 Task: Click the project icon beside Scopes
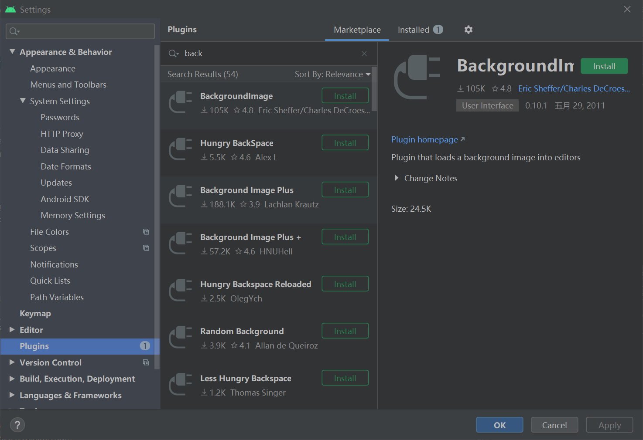(146, 247)
